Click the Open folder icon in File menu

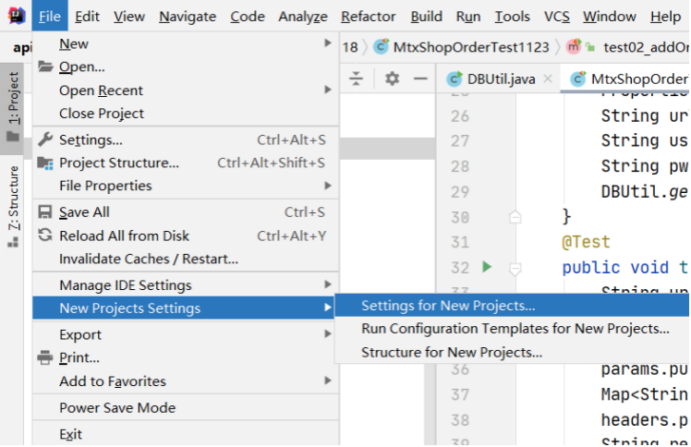click(45, 66)
